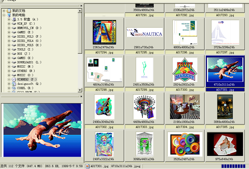Click the DISK1_VOL4 (G:) drive icon
249x169 pixels.
(x=14, y=41)
